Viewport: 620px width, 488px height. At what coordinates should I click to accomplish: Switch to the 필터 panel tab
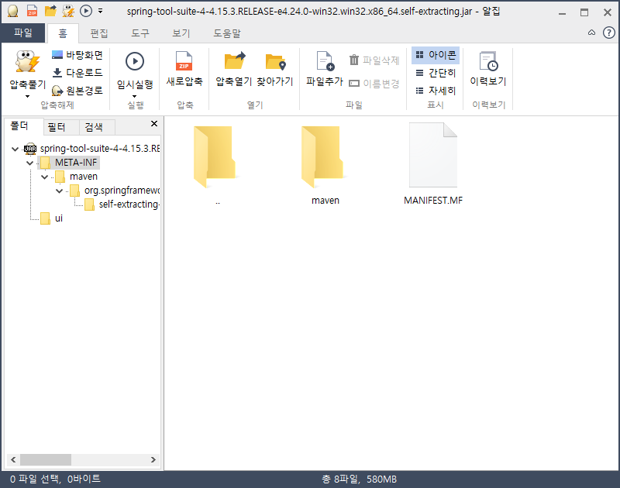click(57, 127)
